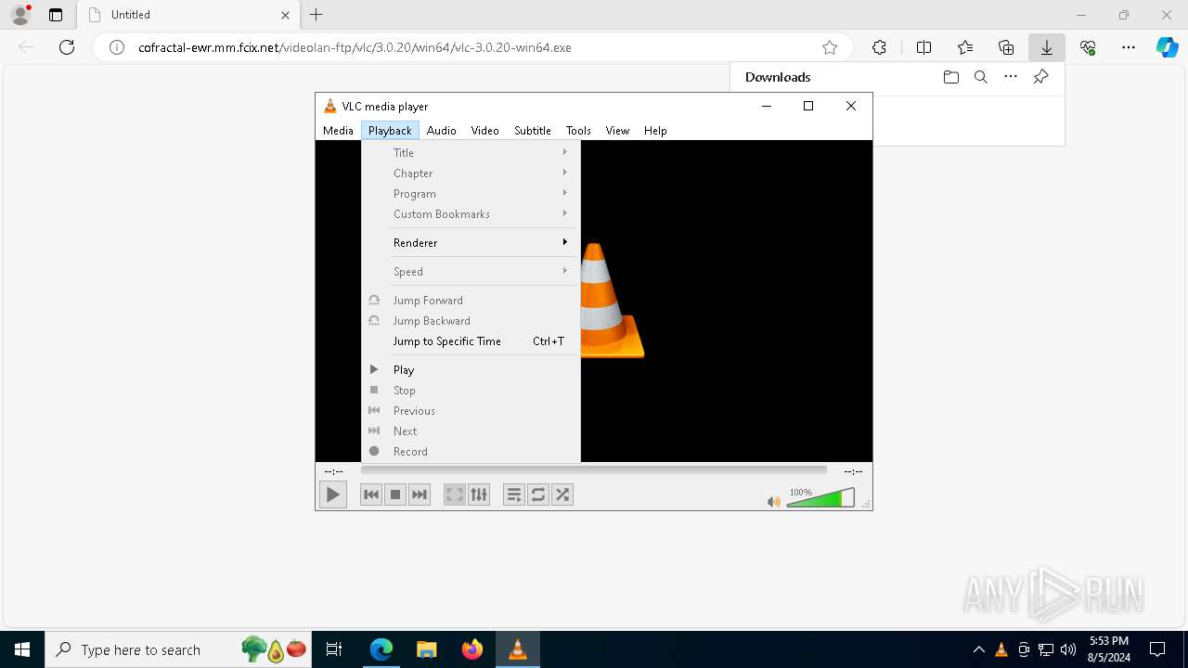Expand the Chapter submenu
The height and width of the screenshot is (668, 1188).
coord(471,173)
